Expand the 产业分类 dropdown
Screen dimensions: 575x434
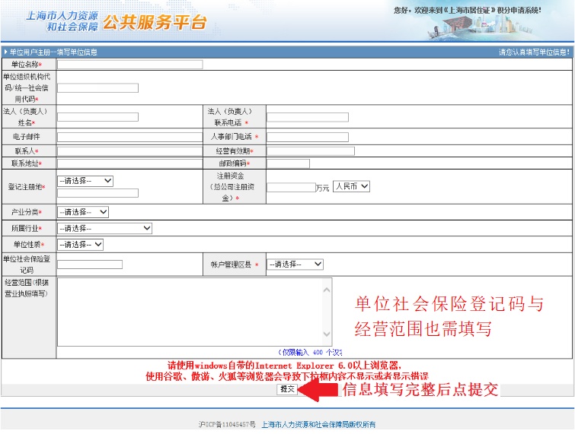point(83,212)
